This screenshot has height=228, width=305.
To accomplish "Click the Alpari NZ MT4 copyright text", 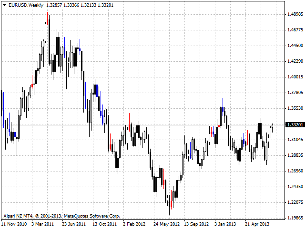I will tap(62, 216).
